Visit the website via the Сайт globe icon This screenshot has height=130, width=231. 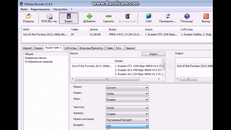148,18
